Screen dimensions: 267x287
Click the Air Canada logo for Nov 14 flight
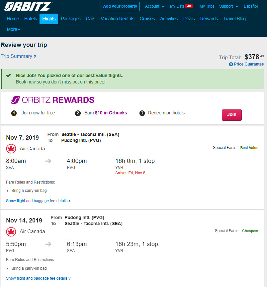(x=11, y=232)
